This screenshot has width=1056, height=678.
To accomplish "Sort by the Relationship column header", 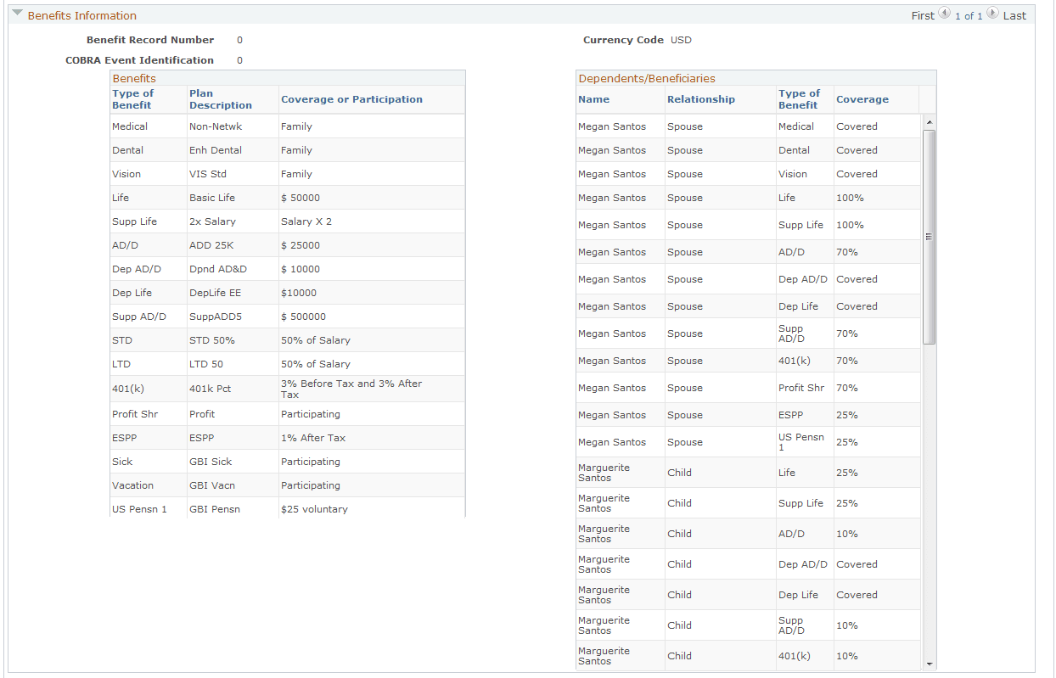I will (x=700, y=99).
